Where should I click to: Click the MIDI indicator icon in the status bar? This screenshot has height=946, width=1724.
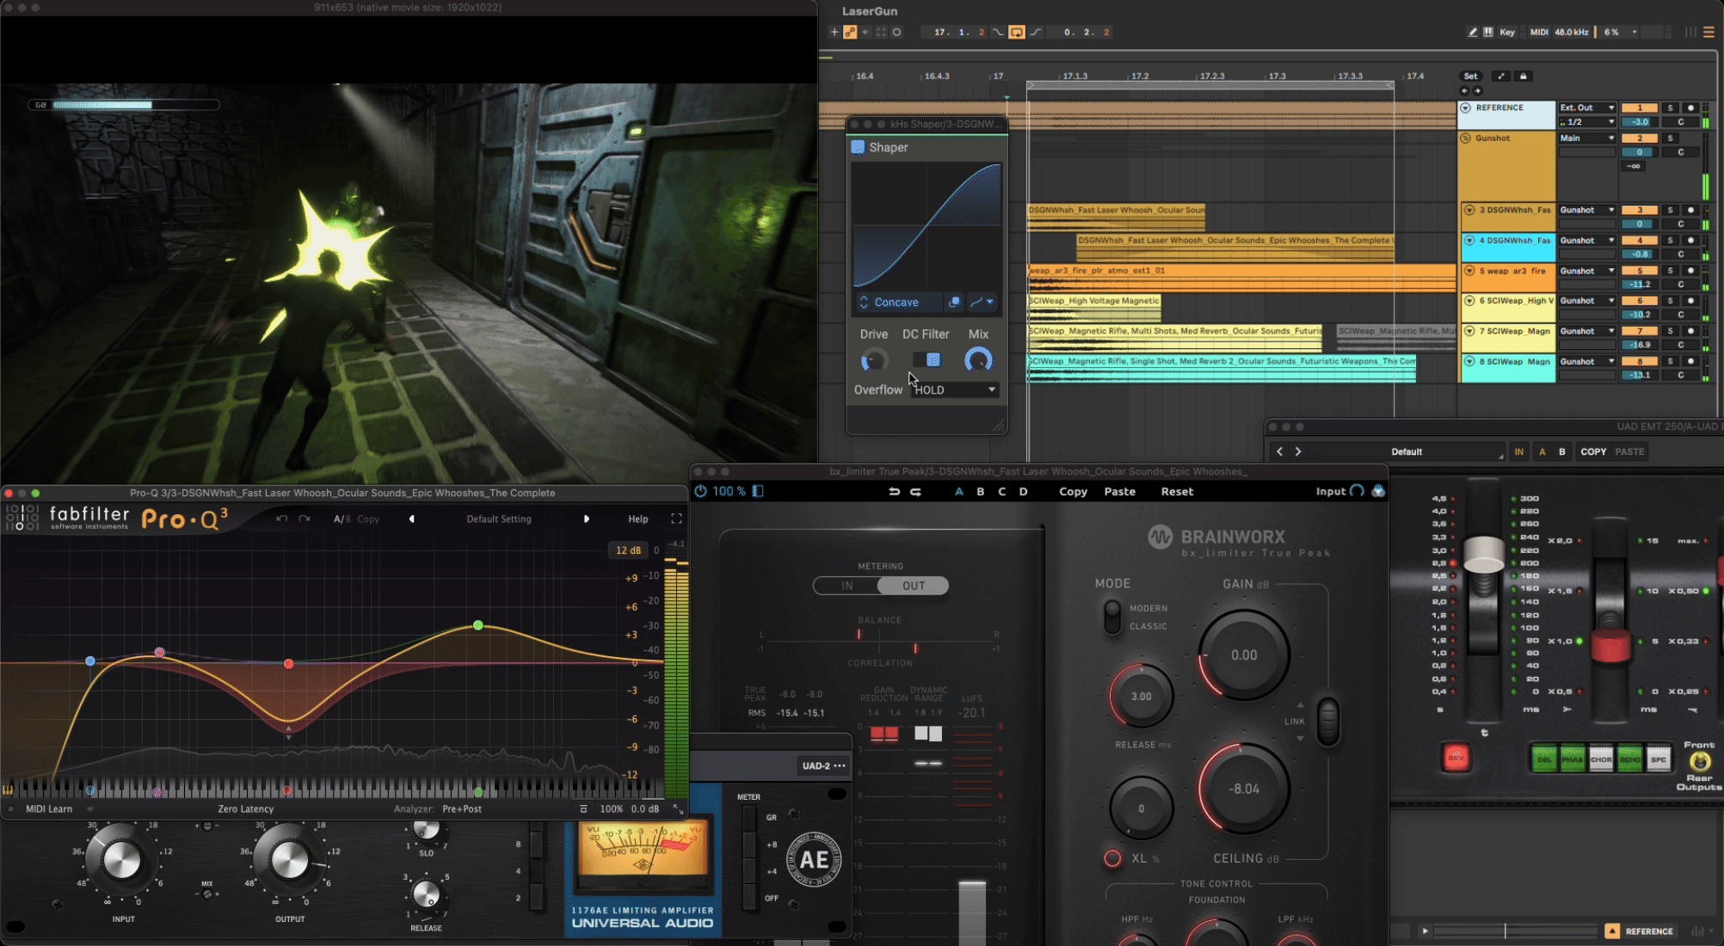[1539, 32]
